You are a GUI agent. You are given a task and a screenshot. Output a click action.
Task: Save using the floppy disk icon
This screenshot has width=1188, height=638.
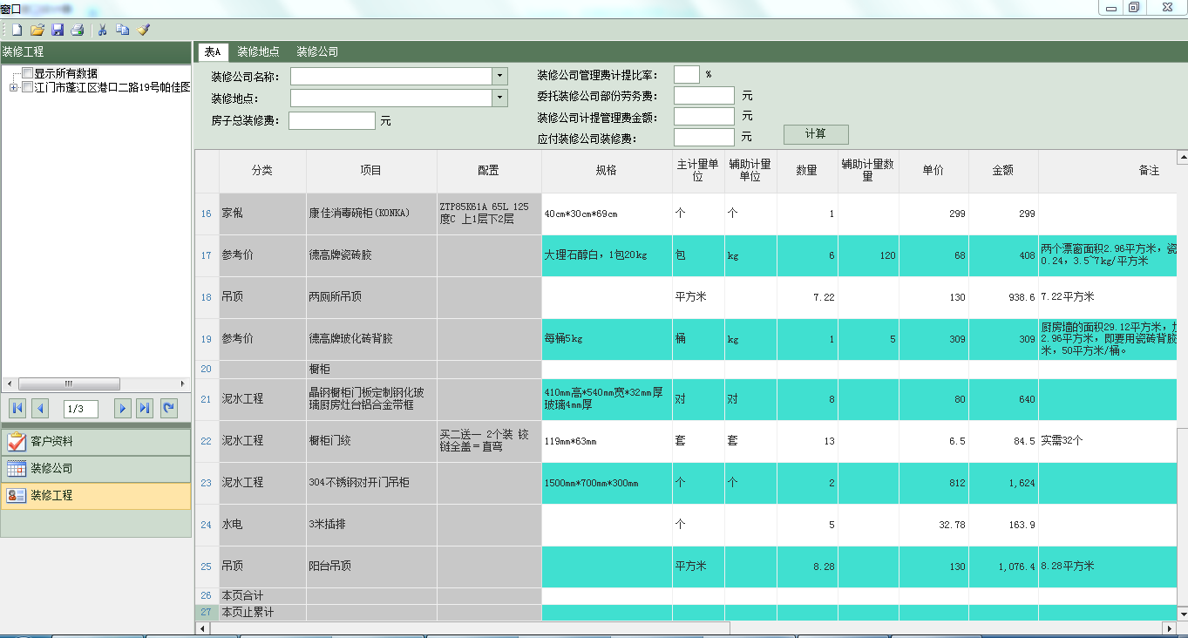(x=58, y=30)
